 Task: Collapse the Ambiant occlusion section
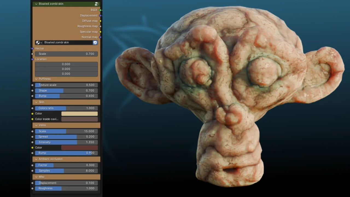pos(36,159)
